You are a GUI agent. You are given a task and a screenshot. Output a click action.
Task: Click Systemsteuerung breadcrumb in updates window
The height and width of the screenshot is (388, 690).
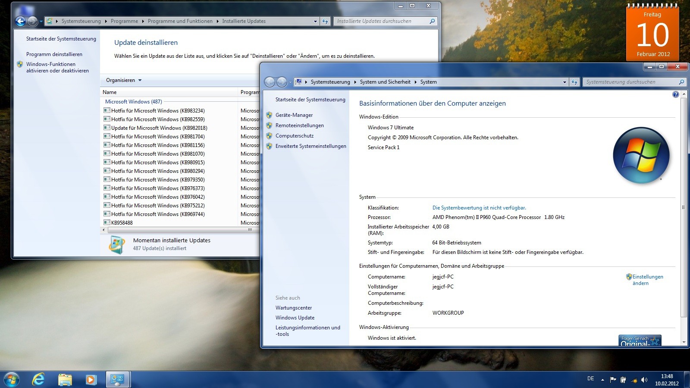[81, 21]
